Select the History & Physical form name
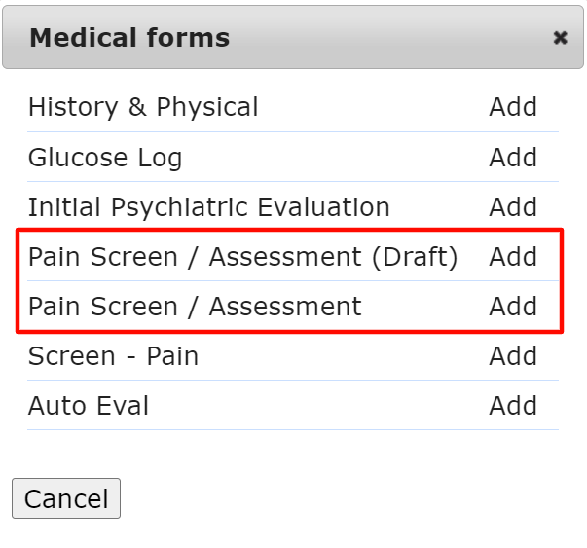The width and height of the screenshot is (587, 548). [143, 107]
